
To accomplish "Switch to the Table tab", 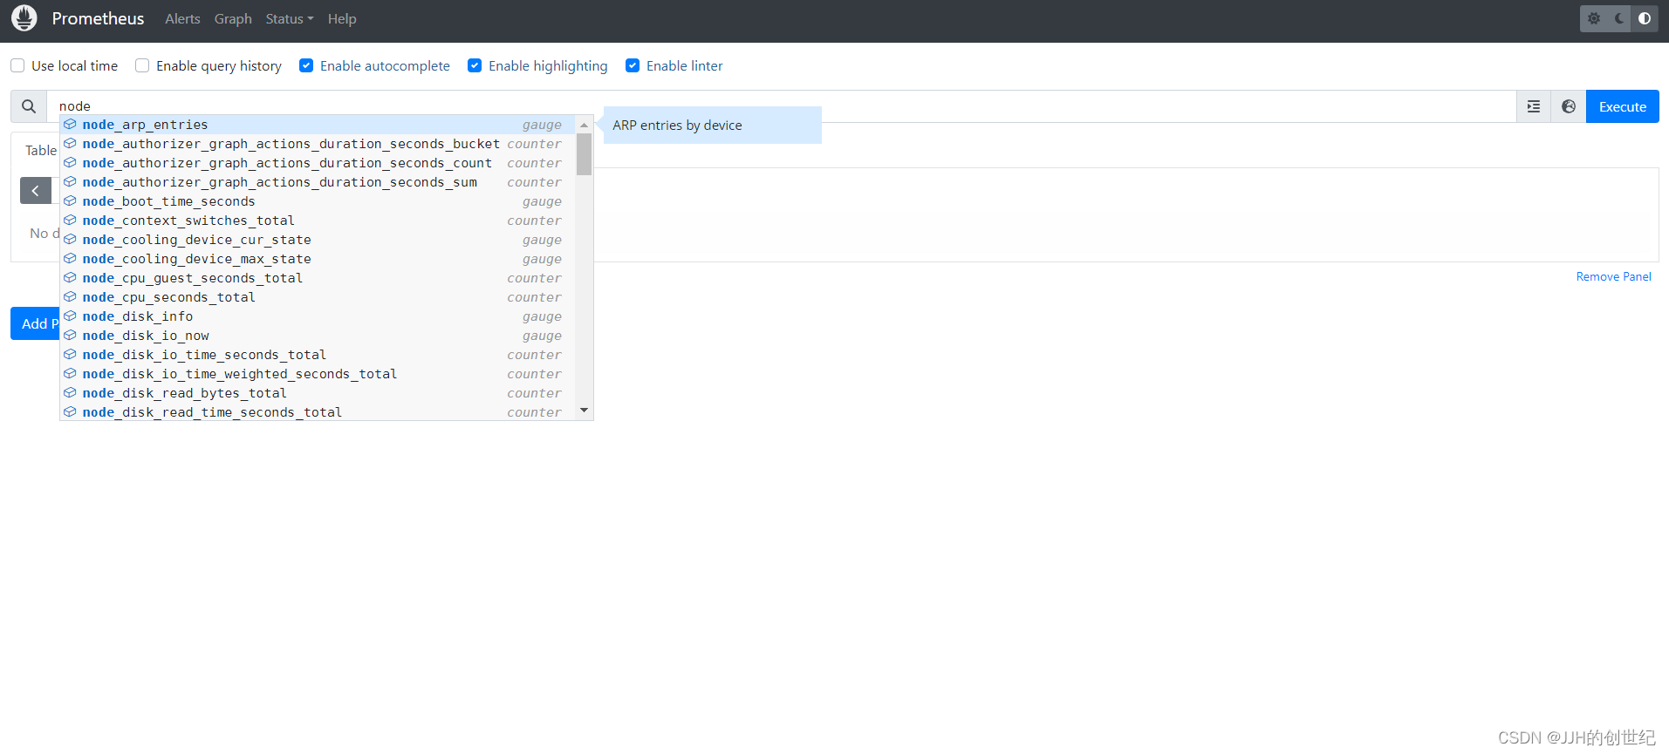I will pos(40,150).
